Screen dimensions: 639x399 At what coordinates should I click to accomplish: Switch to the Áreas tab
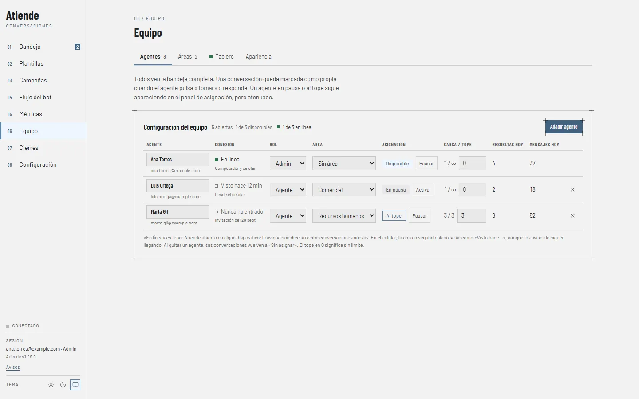pos(188,57)
